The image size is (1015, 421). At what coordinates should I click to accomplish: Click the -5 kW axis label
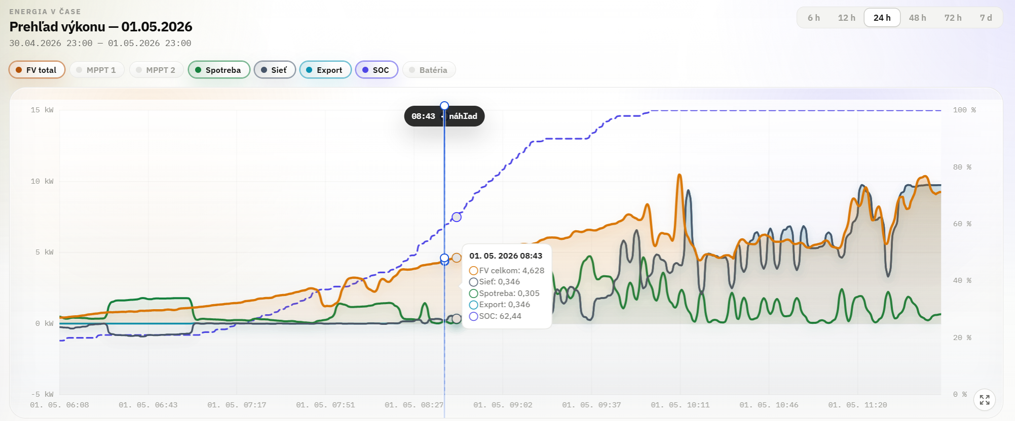42,395
